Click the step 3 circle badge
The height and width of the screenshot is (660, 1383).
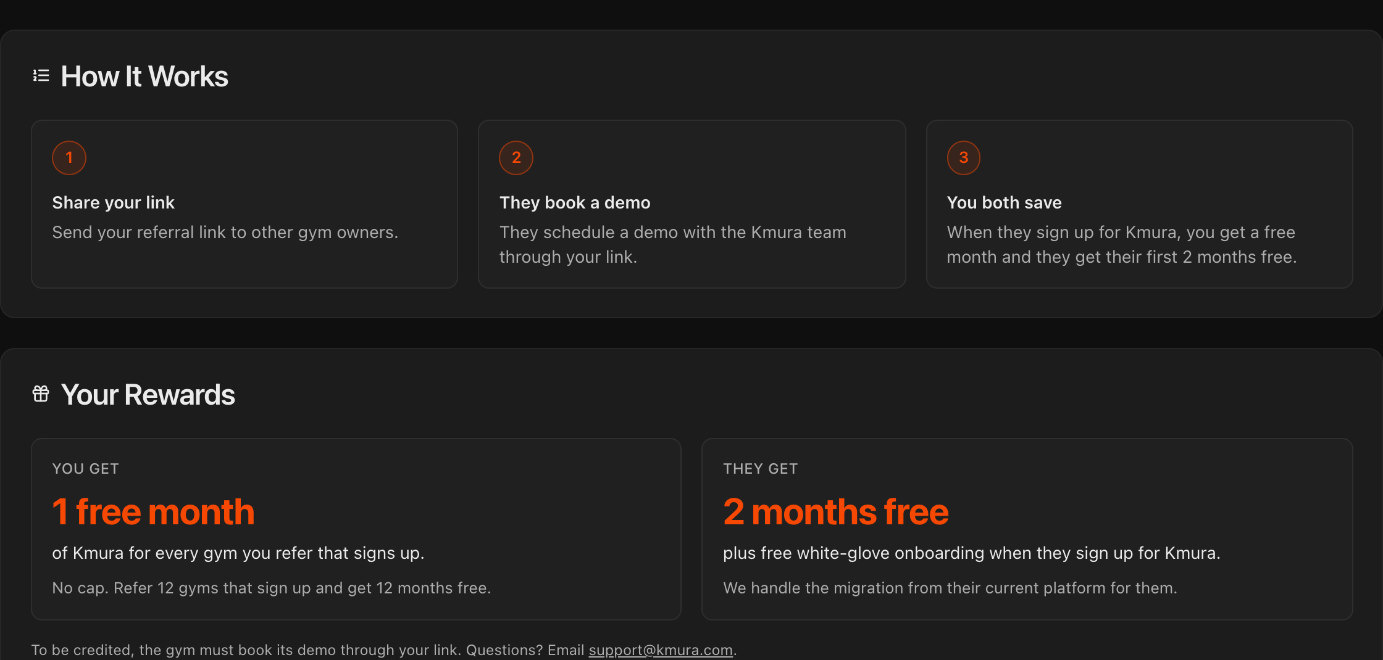click(964, 158)
